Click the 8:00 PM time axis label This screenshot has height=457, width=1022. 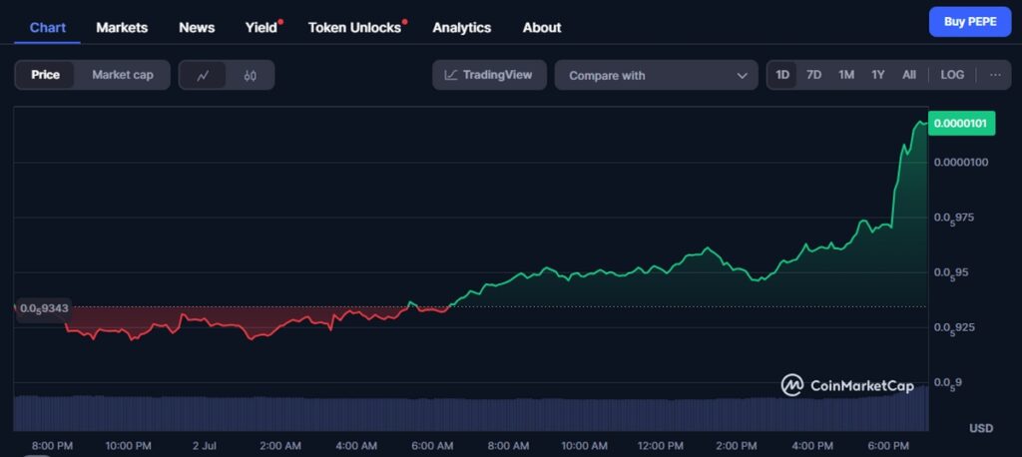click(52, 446)
